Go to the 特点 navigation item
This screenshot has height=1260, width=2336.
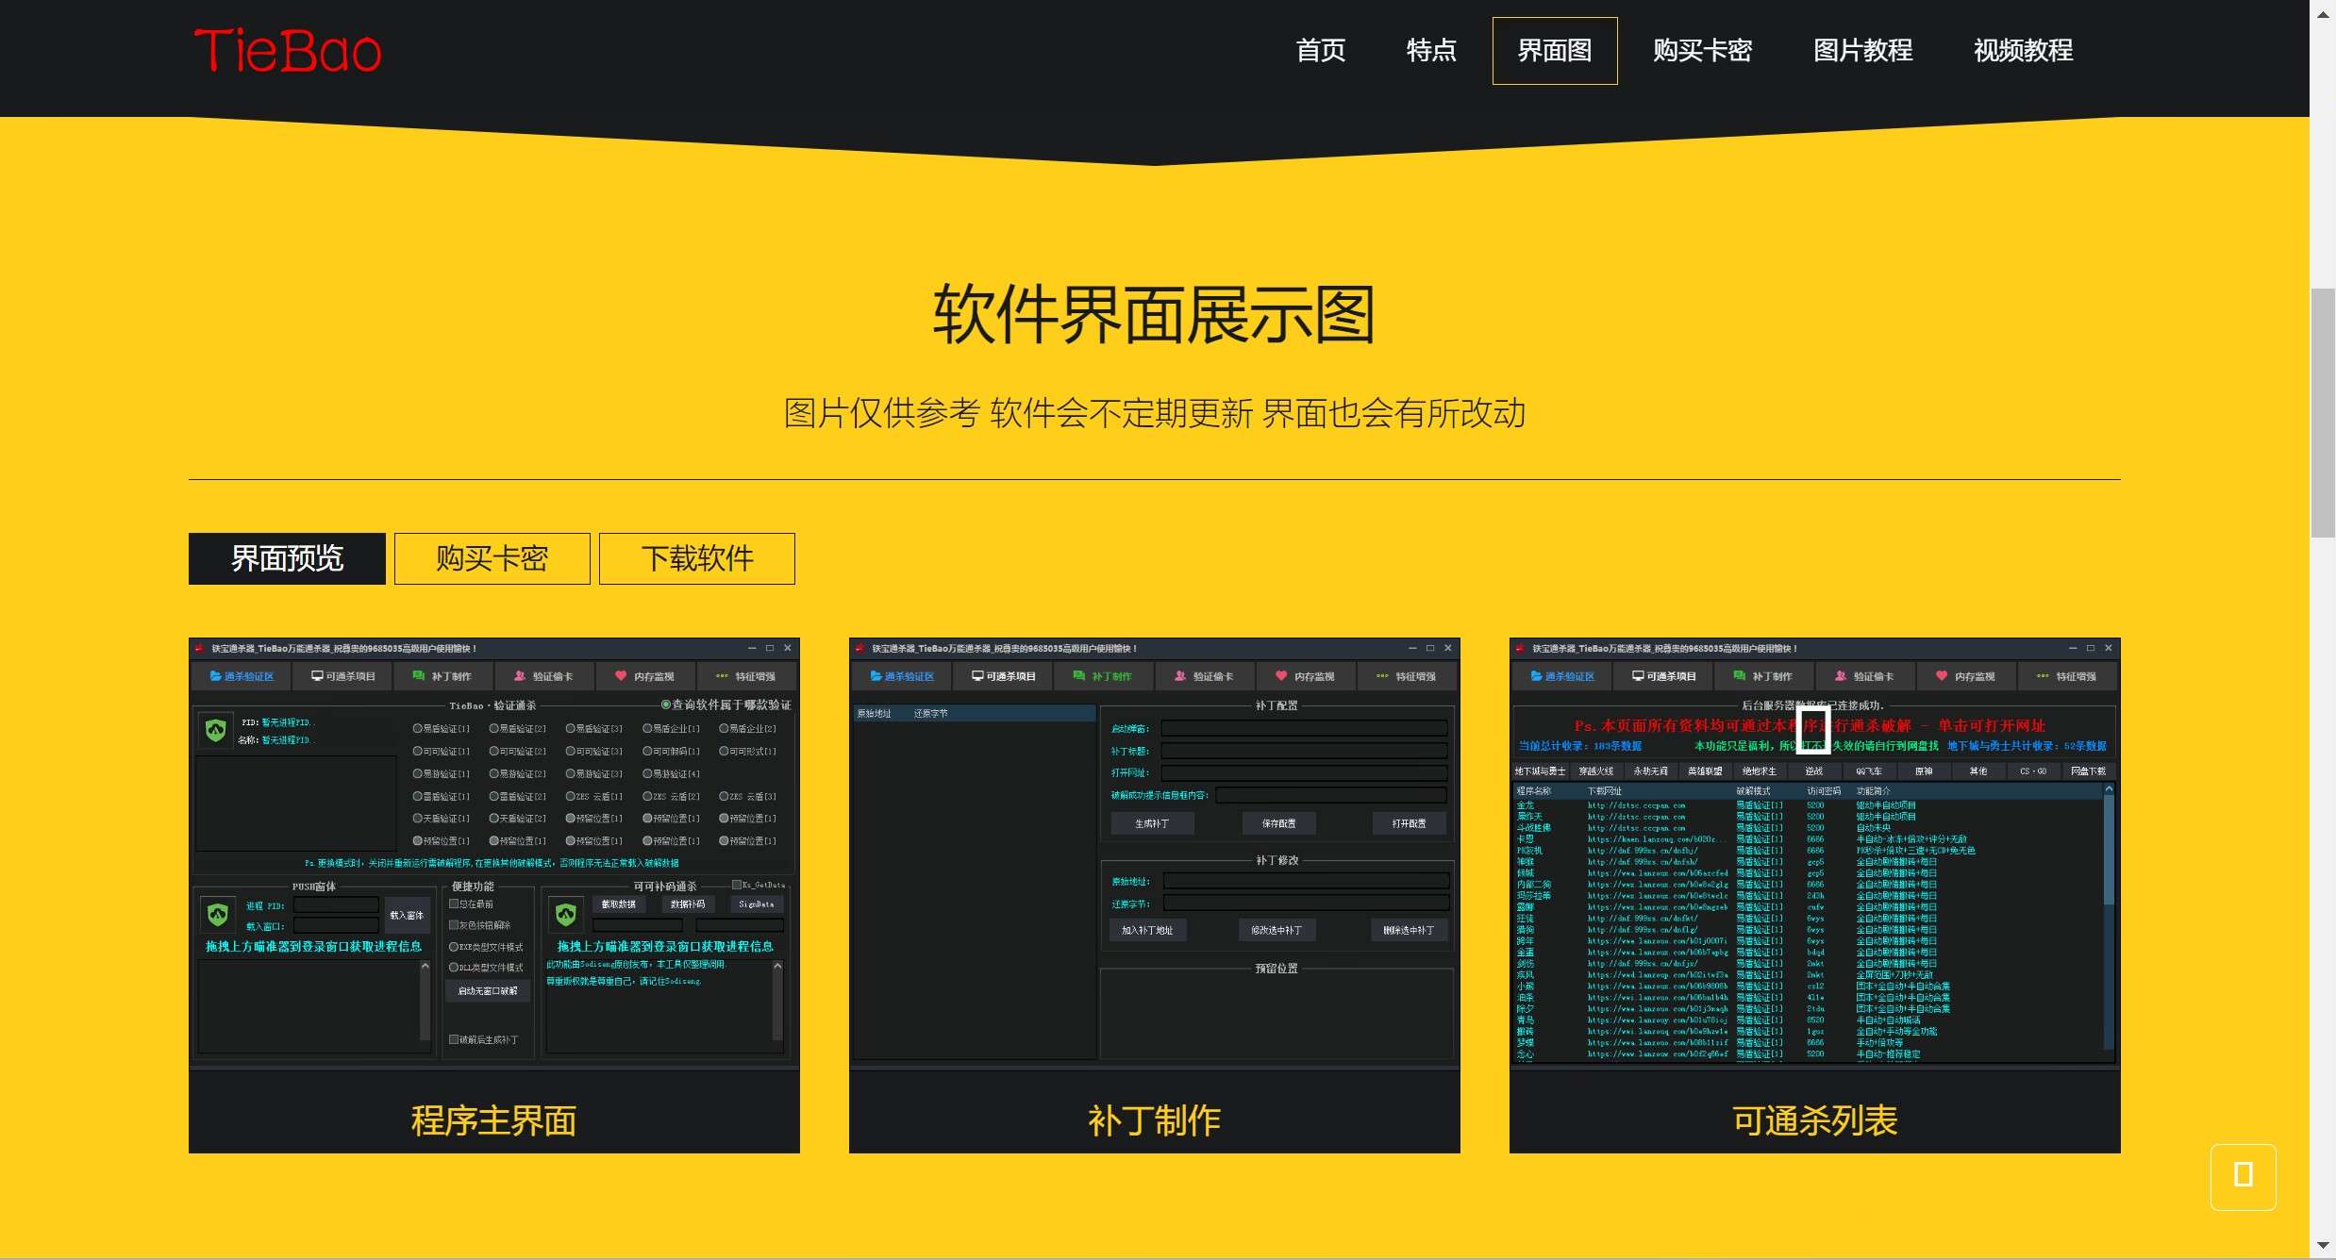pos(1430,50)
